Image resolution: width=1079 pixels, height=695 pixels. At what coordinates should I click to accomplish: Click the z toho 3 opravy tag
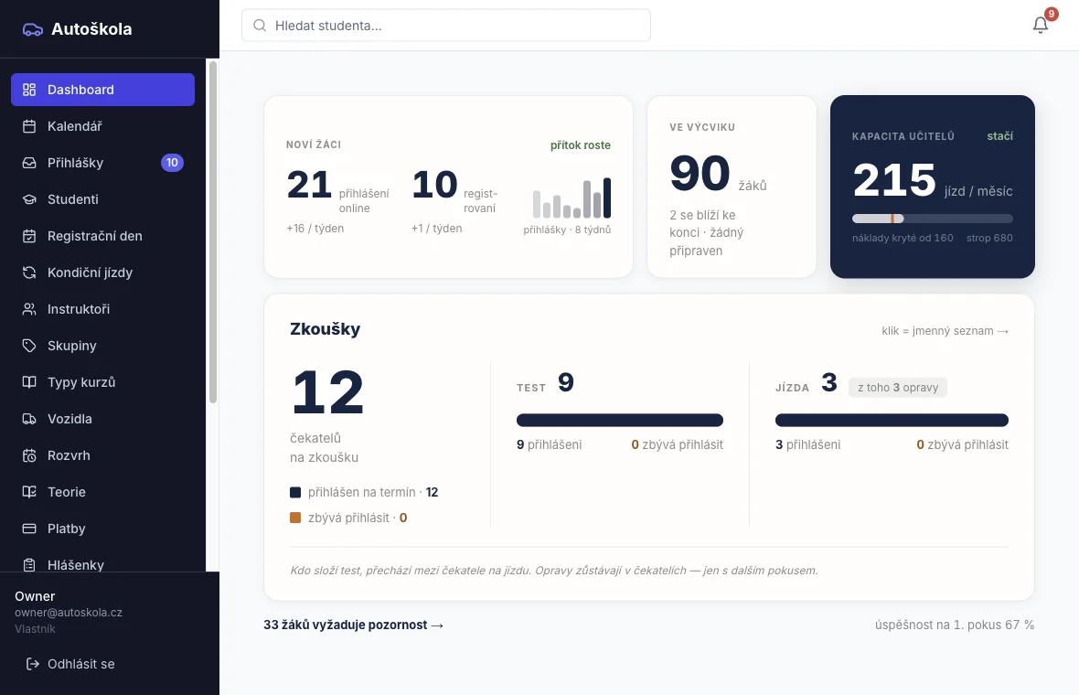[898, 388]
